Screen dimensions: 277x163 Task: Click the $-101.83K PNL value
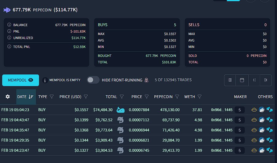coord(78,31)
